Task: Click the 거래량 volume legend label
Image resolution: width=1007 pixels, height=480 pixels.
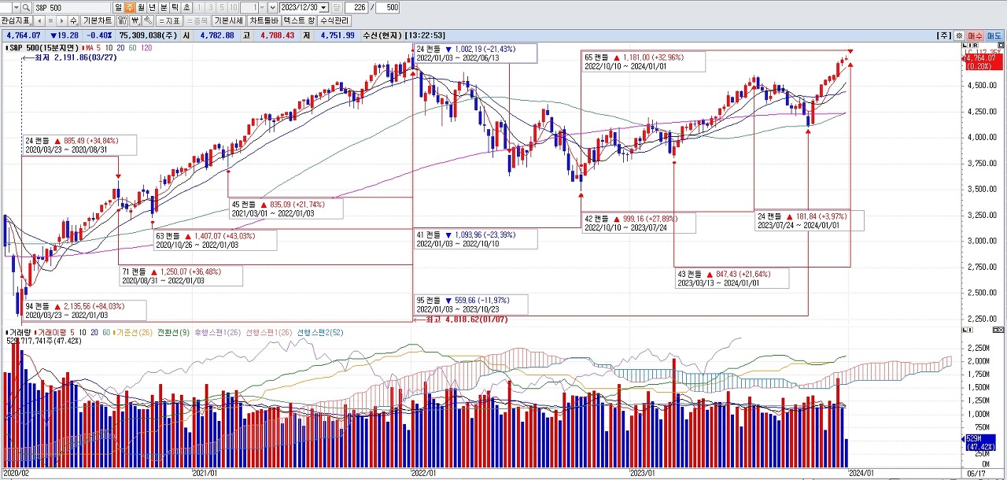Action: (17, 332)
